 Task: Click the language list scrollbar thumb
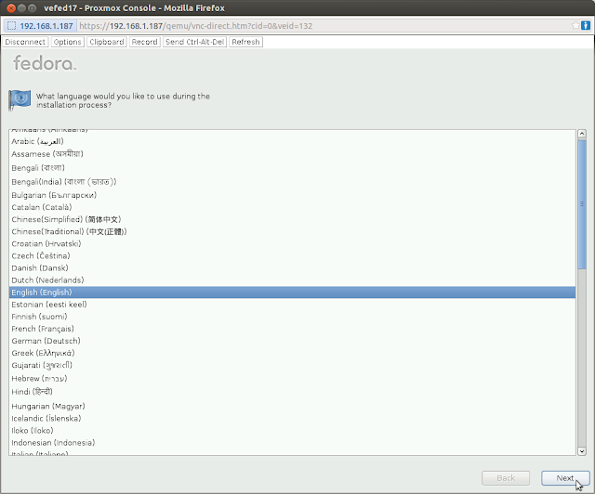[582, 204]
